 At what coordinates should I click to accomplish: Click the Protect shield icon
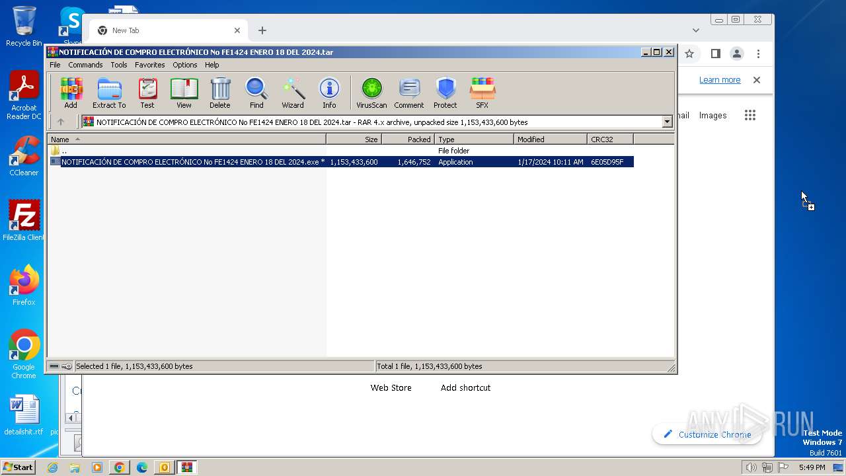point(445,93)
